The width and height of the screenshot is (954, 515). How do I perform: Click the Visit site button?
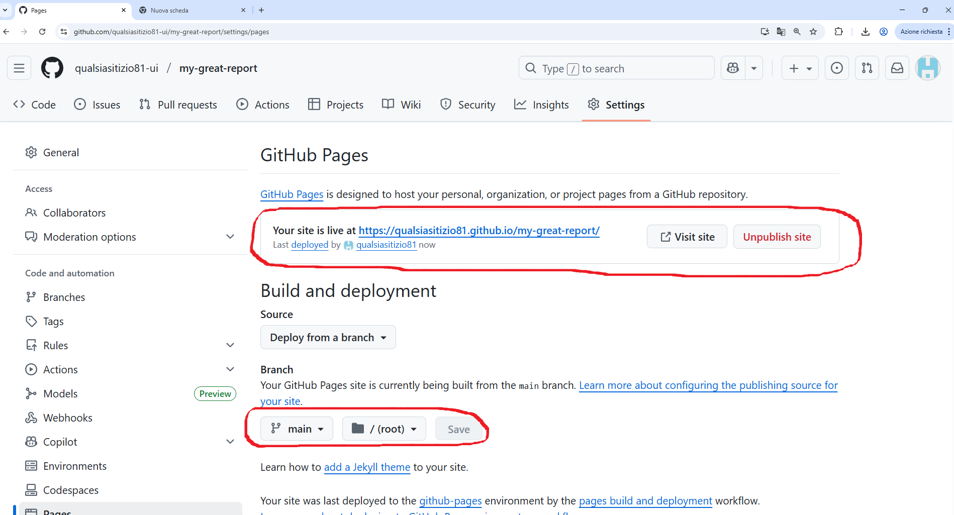coord(687,237)
